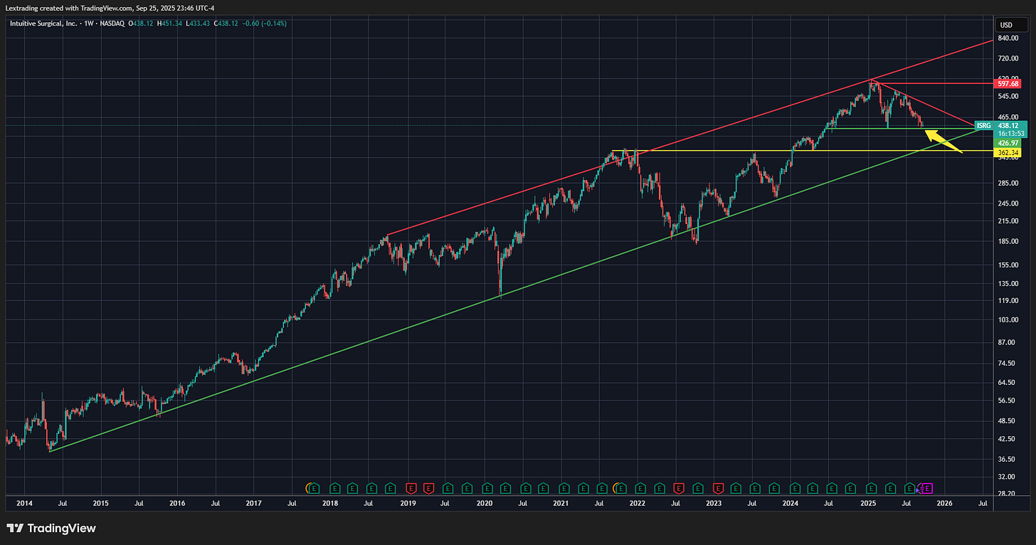Click the TradingView logo at bottom left
Screen dimensions: 1036x545
click(51, 528)
